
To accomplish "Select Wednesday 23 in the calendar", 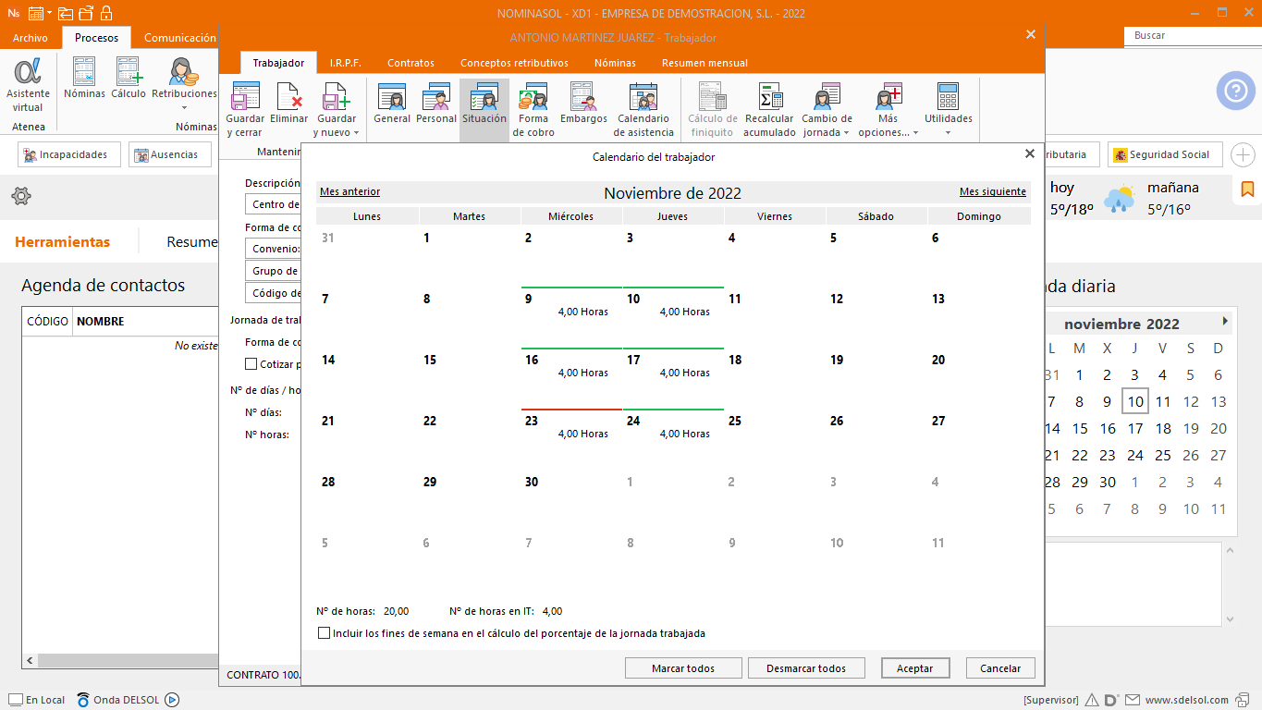I will click(x=571, y=427).
